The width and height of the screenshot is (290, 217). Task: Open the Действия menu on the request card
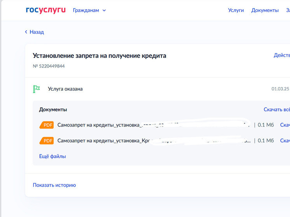pyautogui.click(x=282, y=56)
